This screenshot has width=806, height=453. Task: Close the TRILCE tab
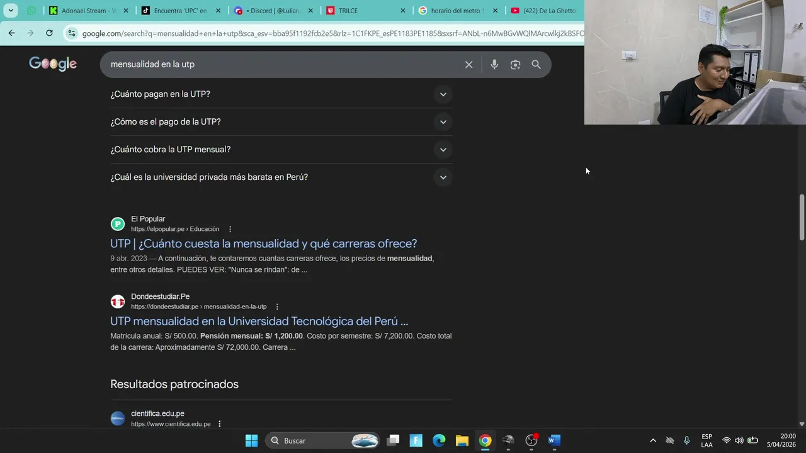click(403, 11)
